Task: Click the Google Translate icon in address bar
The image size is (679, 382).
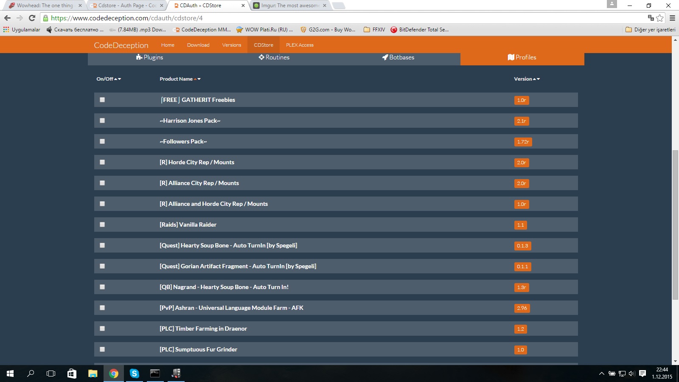Action: pyautogui.click(x=651, y=18)
